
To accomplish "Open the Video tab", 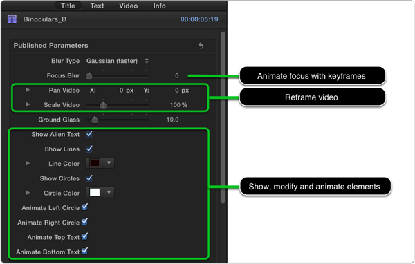I will click(x=129, y=6).
